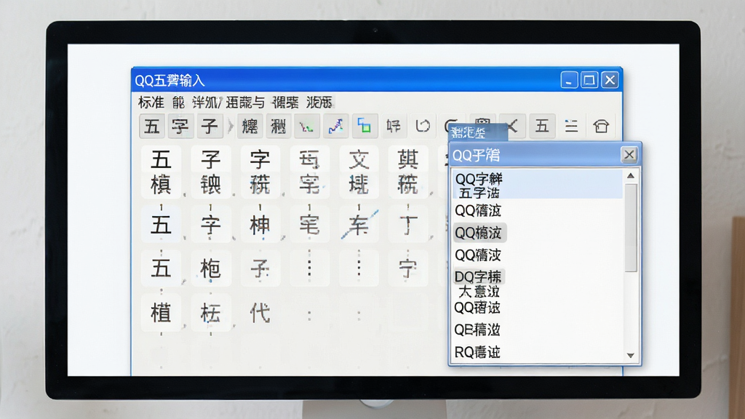Image resolution: width=745 pixels, height=419 pixels.
Task: Select the list entry starting with RQ
Action: [477, 352]
